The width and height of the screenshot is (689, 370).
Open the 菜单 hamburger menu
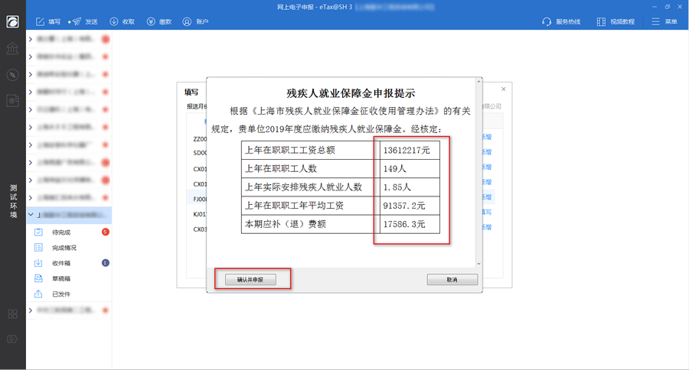(x=655, y=21)
